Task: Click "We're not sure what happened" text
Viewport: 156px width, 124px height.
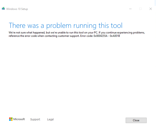Action: click(27, 33)
